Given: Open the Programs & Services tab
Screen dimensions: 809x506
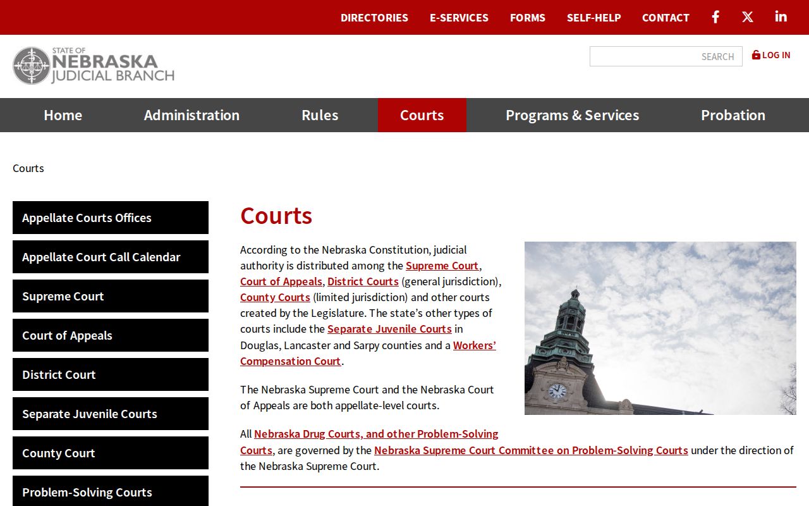Looking at the screenshot, I should 573,115.
